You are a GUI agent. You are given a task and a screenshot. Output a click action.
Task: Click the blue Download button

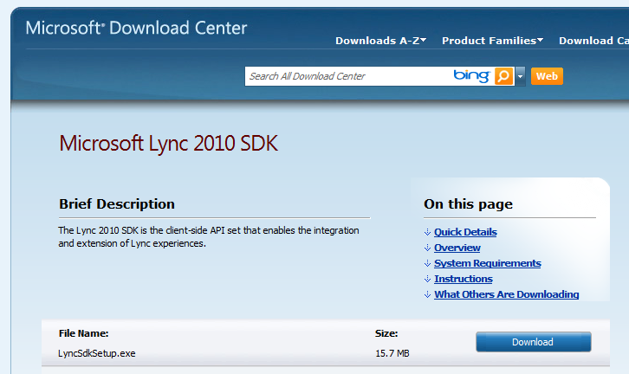point(533,342)
